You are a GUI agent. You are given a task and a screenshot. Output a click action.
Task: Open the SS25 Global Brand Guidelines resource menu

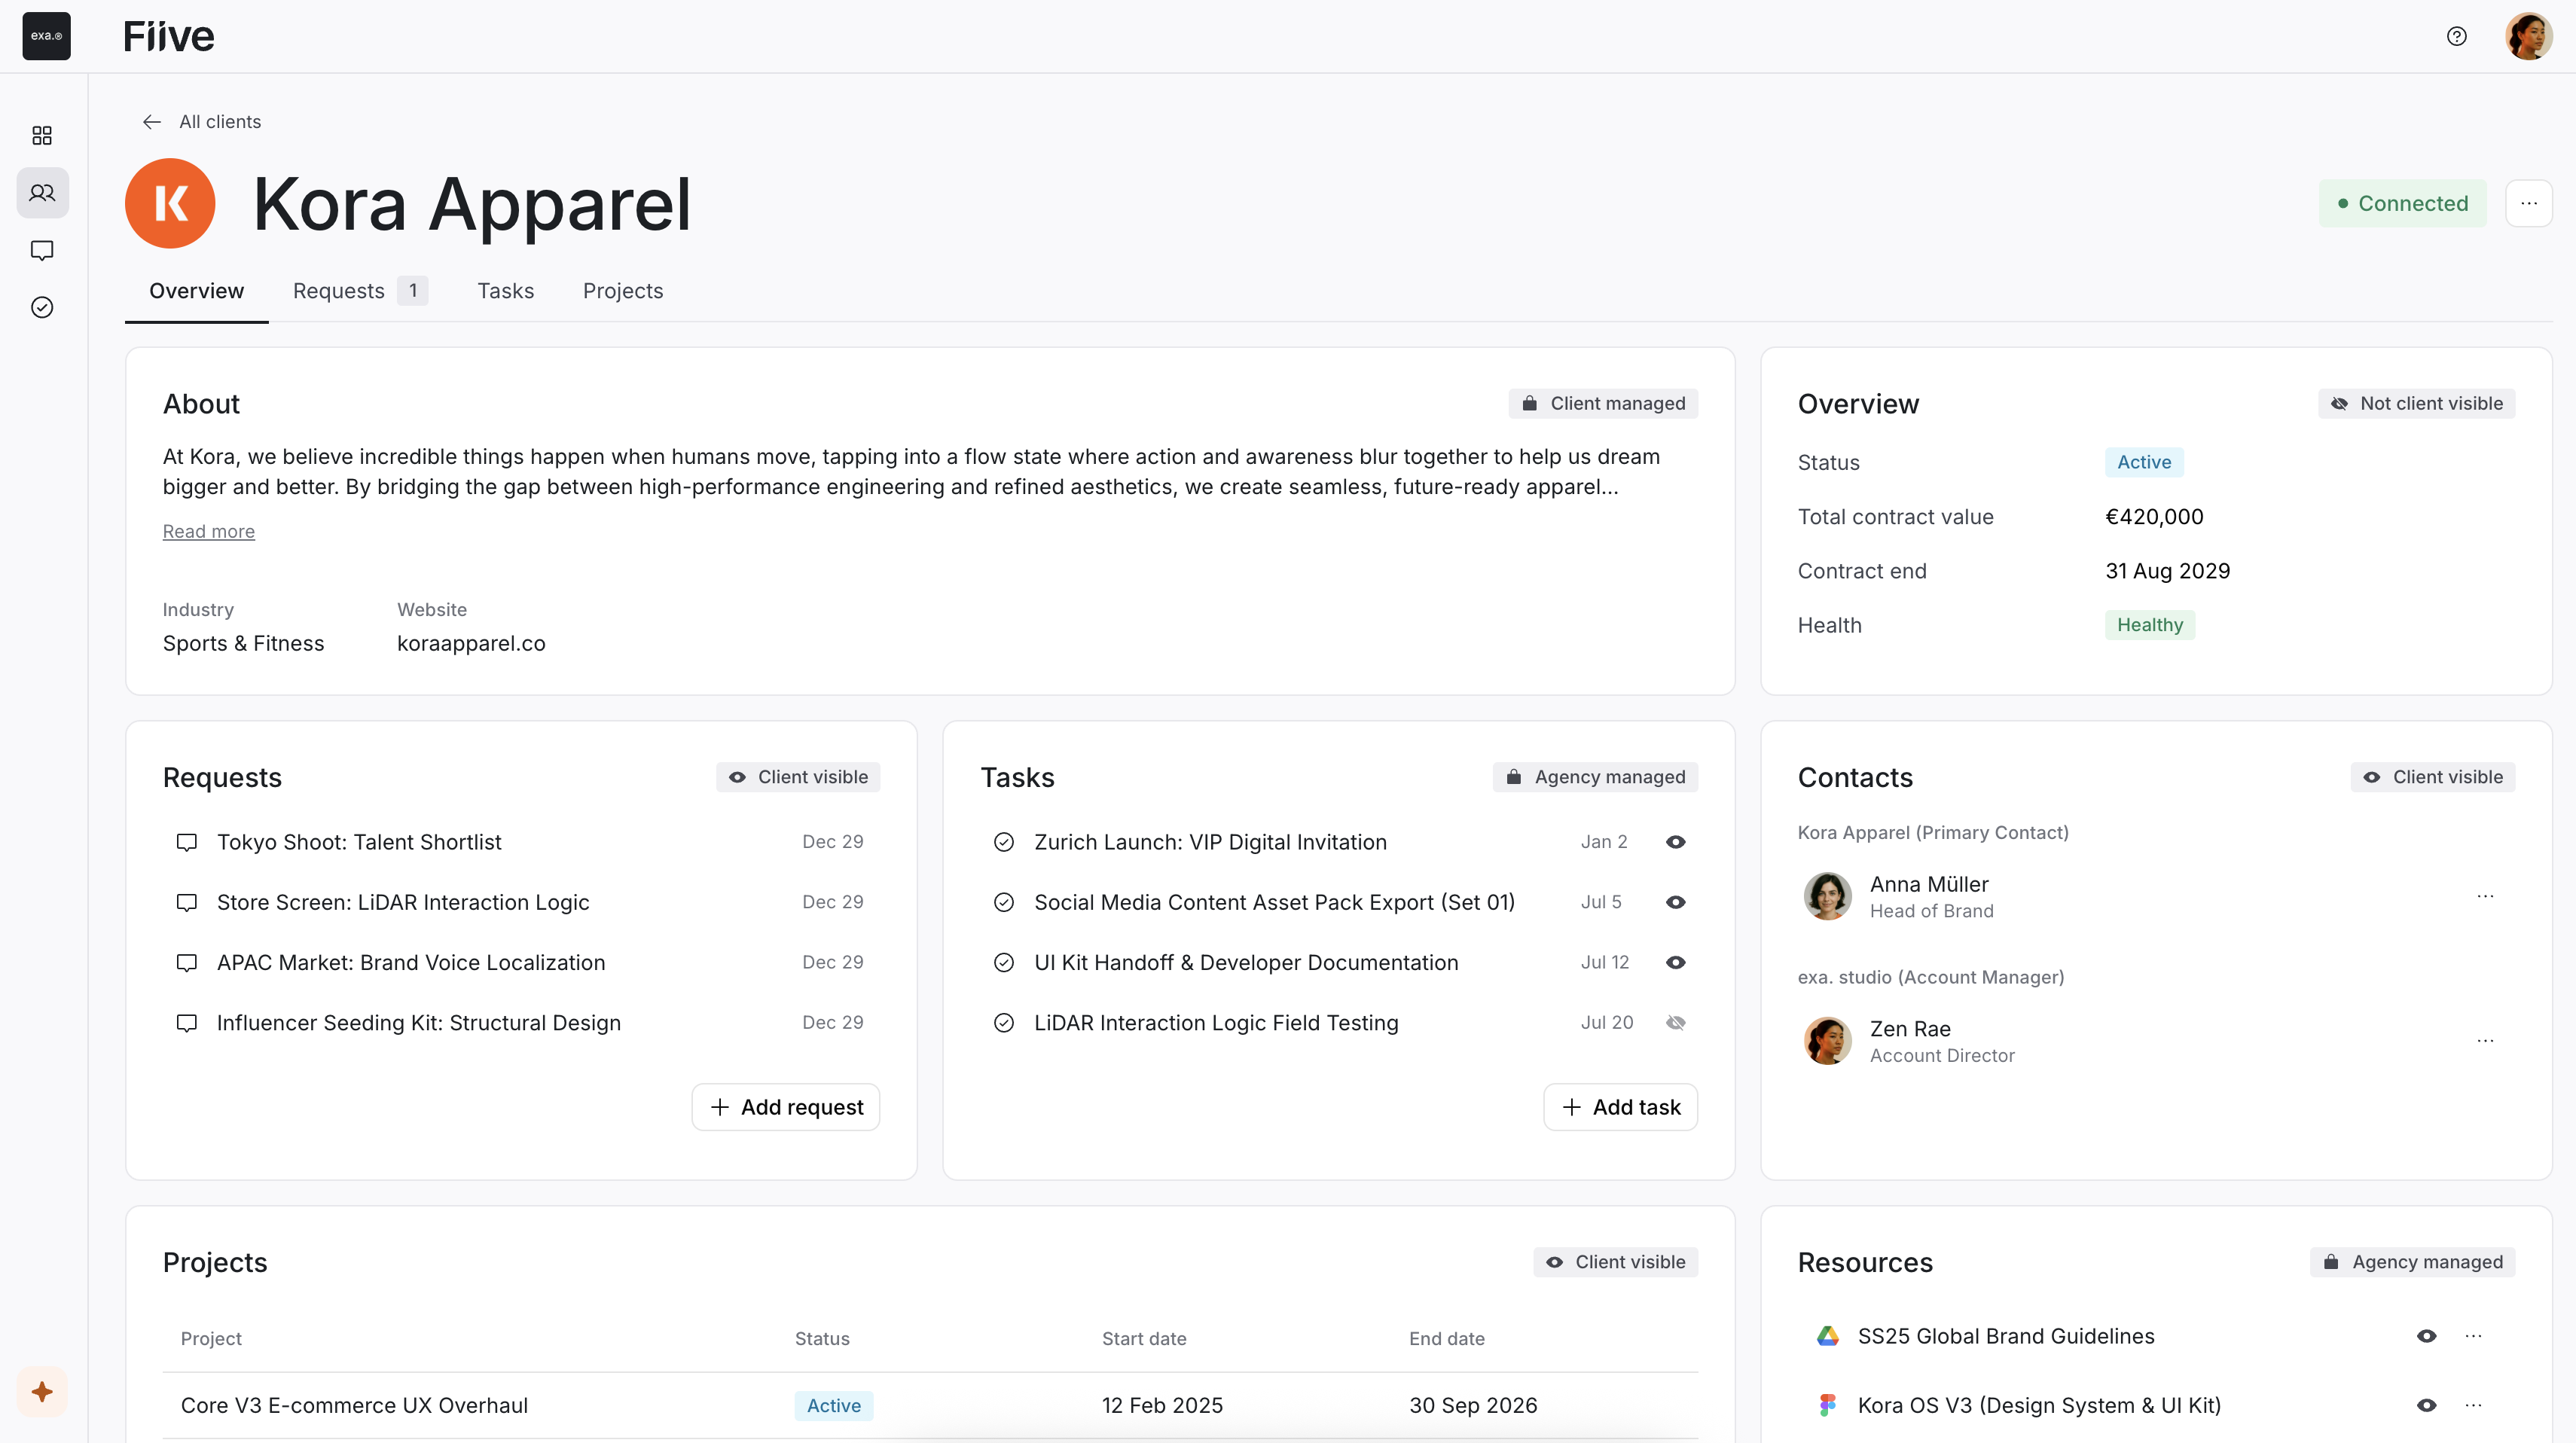2476,1336
